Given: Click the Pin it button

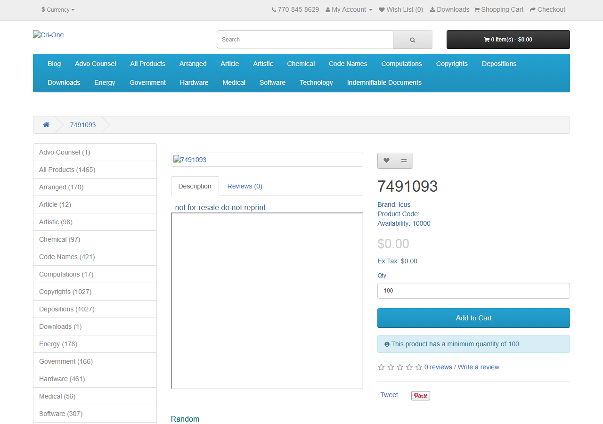Looking at the screenshot, I should click(x=421, y=396).
